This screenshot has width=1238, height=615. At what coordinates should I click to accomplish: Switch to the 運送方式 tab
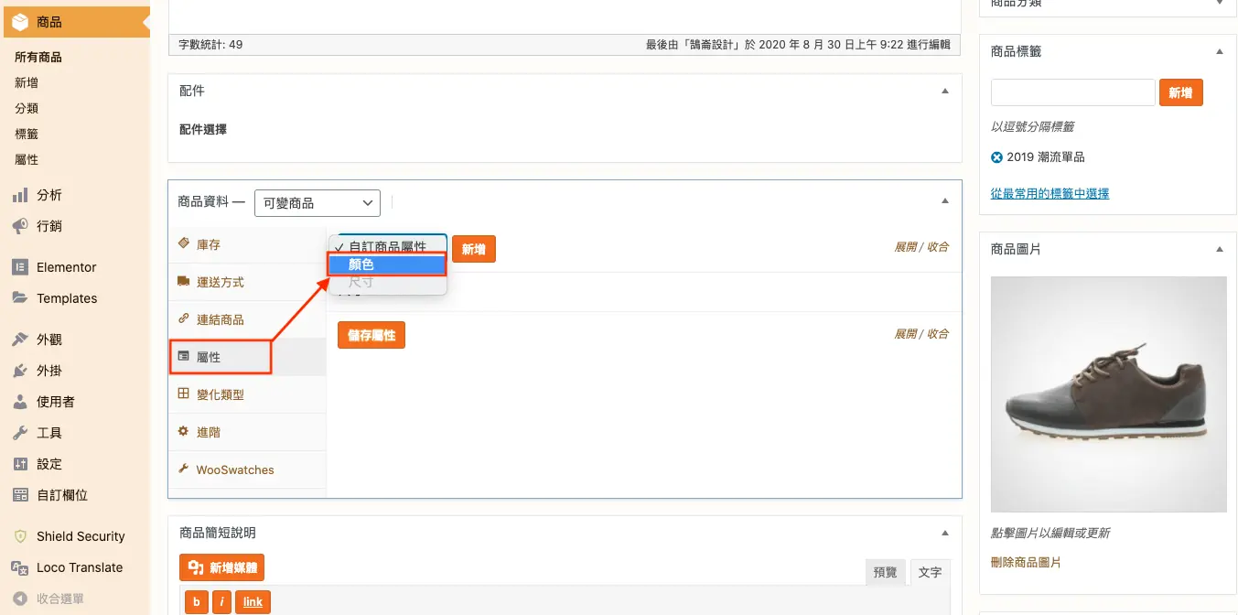247,282
